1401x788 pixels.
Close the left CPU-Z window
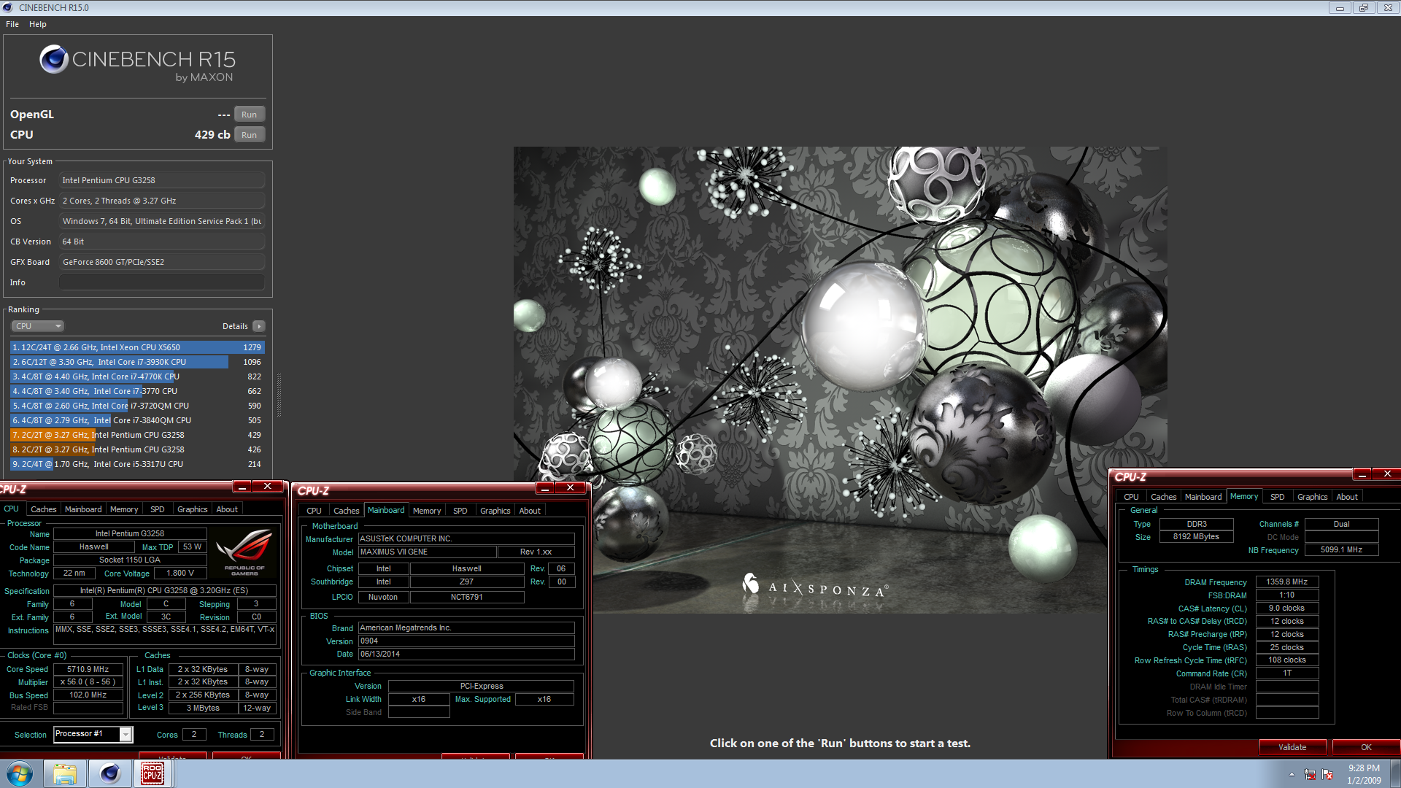pyautogui.click(x=268, y=487)
